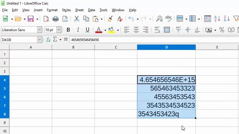Open the File menu
Image resolution: width=239 pixels, height=134 pixels.
click(5, 10)
